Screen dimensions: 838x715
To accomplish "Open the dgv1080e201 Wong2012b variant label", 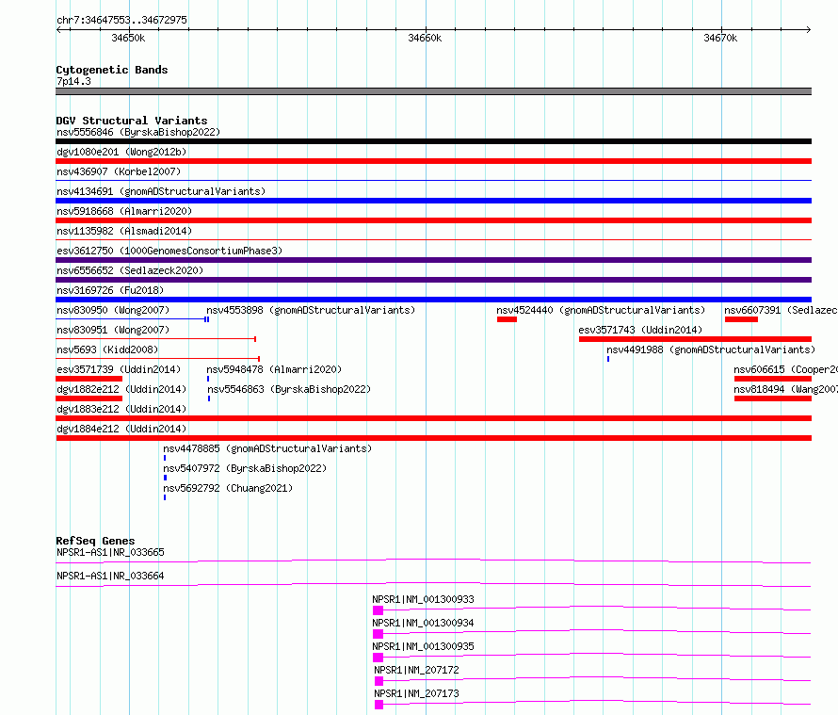I will pyautogui.click(x=121, y=152).
